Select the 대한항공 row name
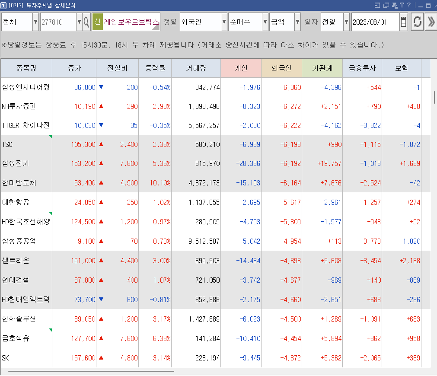Image resolution: width=437 pixels, height=376 pixels. (16, 202)
